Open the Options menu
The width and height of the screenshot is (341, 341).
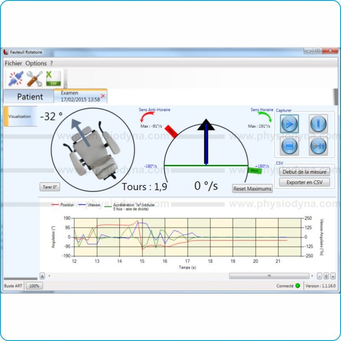tap(36, 63)
